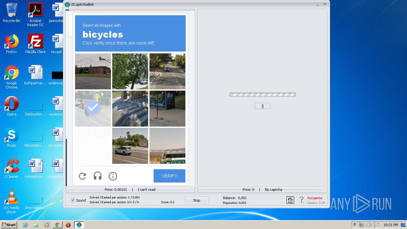Click the "I can't read" link
The width and height of the screenshot is (407, 229).
tap(147, 190)
